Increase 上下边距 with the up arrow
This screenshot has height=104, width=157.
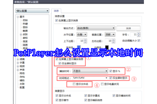tap(85, 40)
